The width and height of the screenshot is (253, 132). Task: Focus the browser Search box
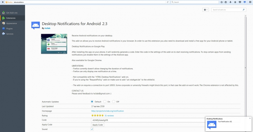(195, 2)
